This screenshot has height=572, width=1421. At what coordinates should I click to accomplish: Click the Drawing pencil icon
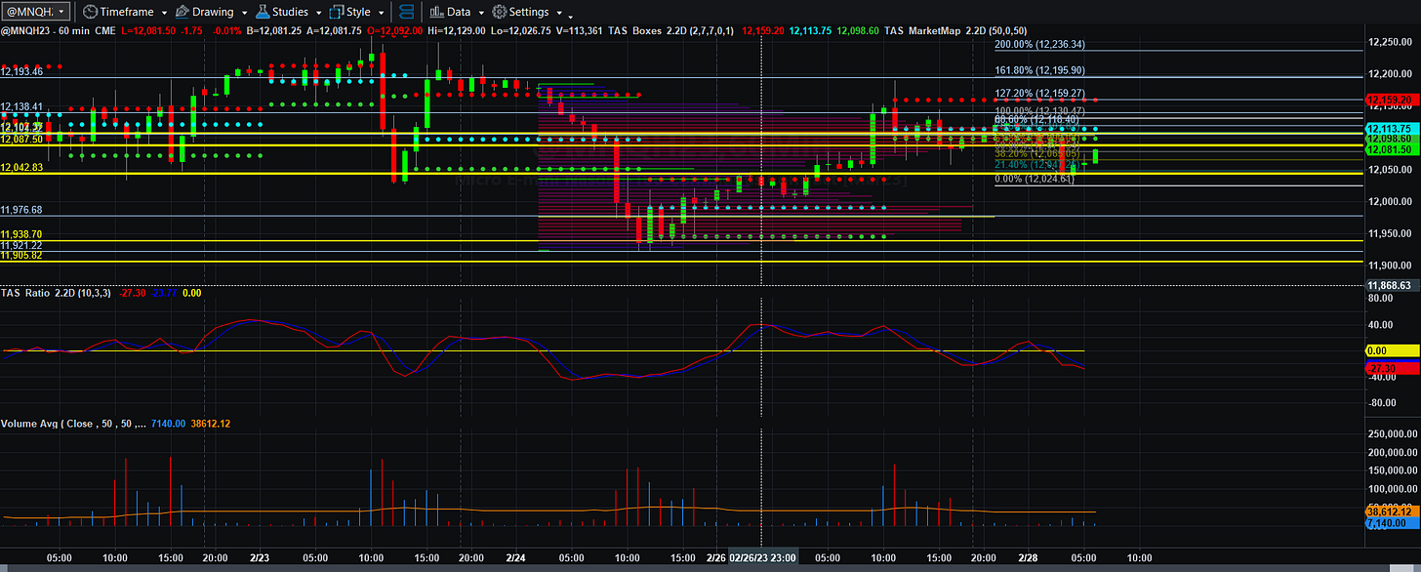coord(183,12)
